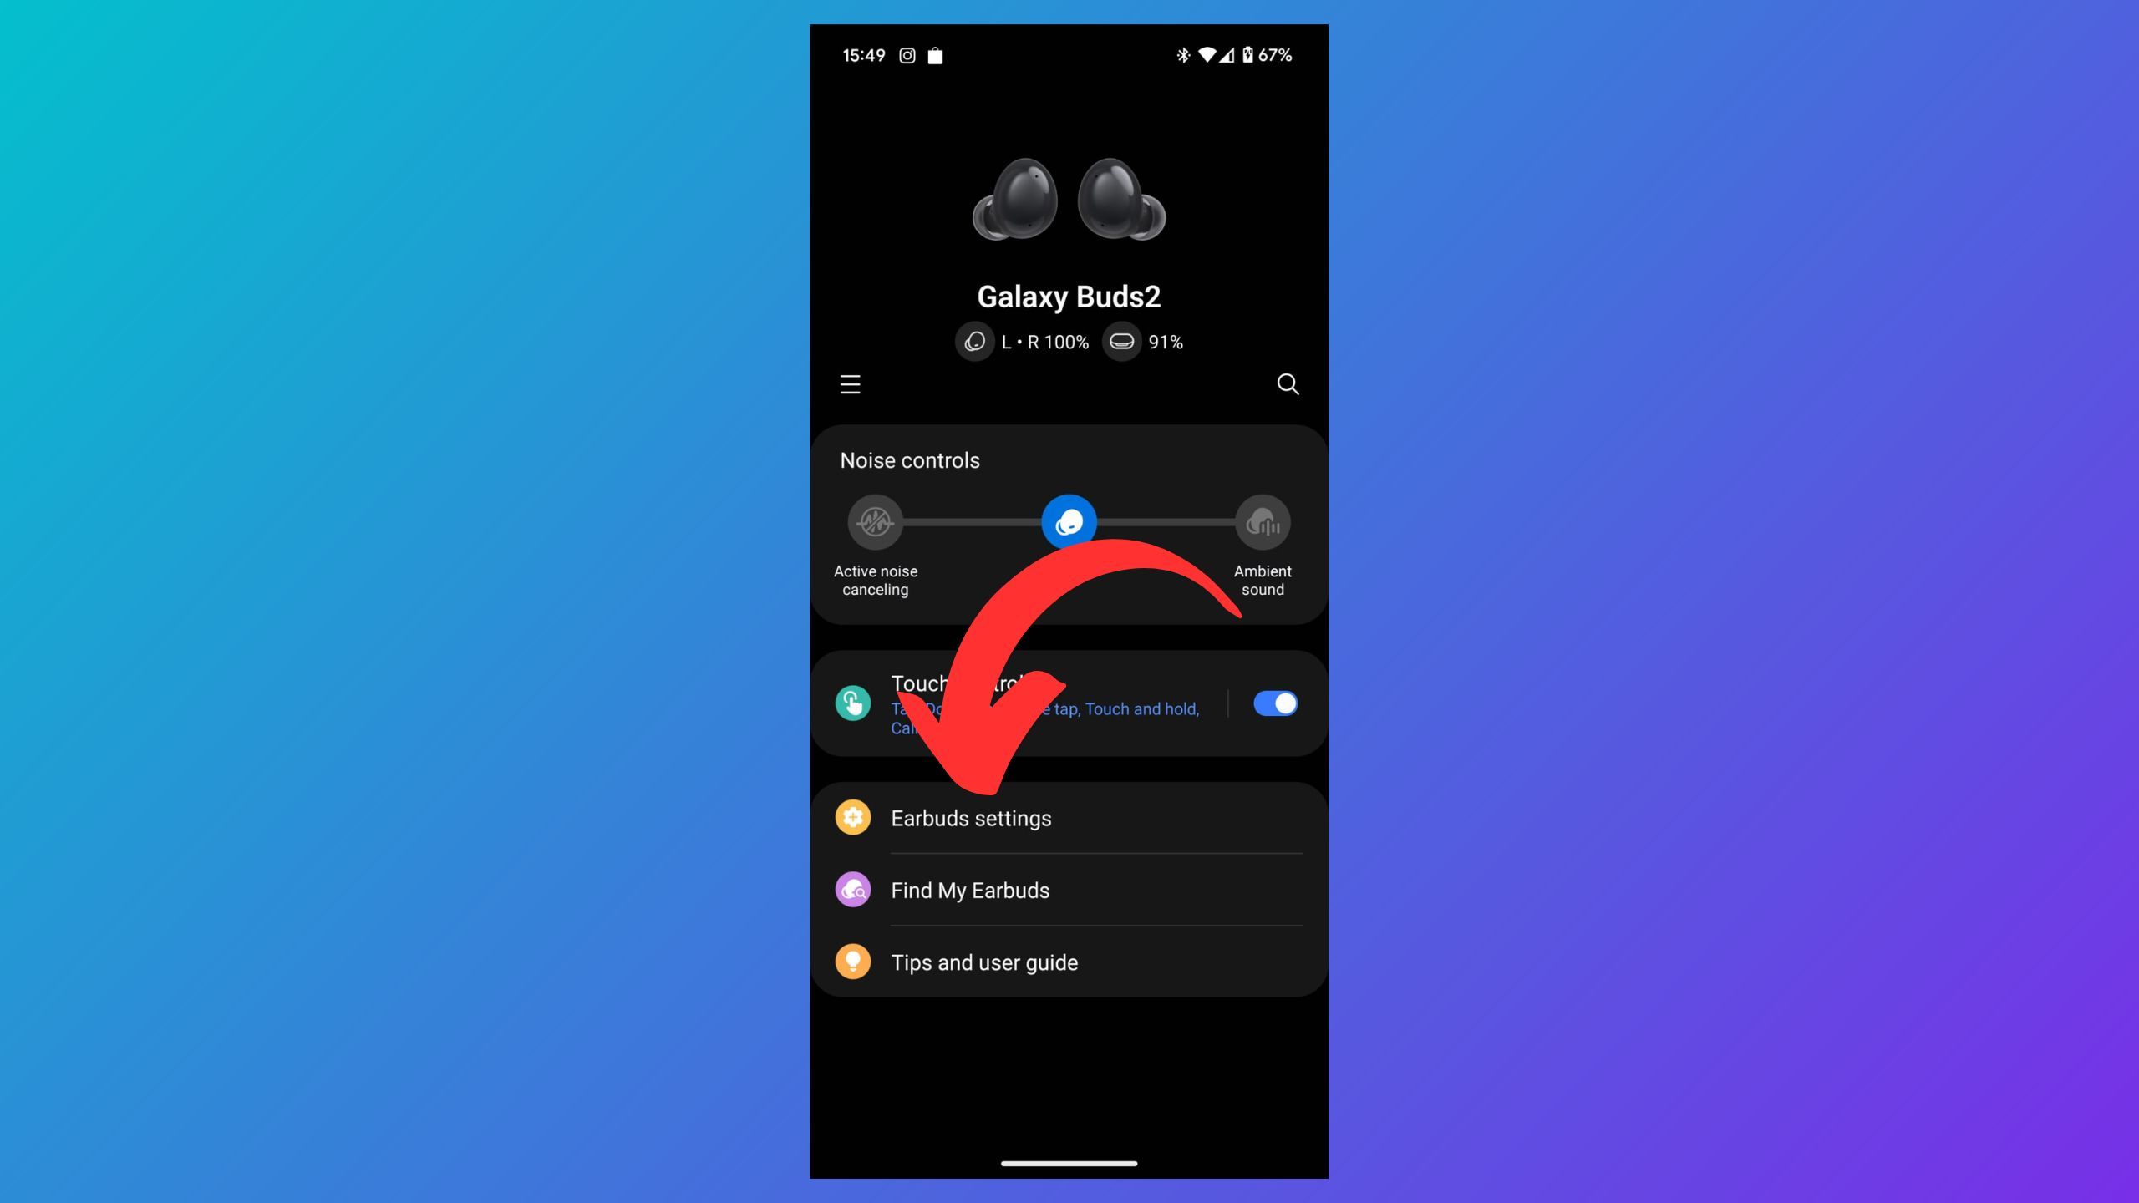This screenshot has height=1203, width=2139.
Task: Tap the hamburger menu icon
Action: coord(849,383)
